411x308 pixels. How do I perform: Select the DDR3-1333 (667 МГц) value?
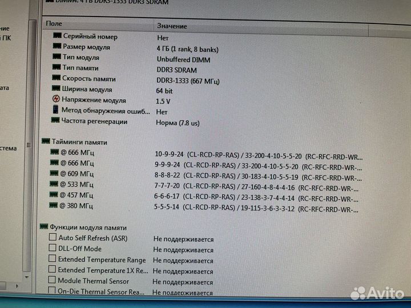184,79
